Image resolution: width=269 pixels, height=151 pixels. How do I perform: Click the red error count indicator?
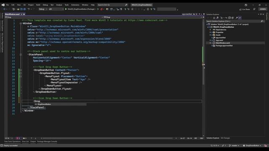[18, 138]
